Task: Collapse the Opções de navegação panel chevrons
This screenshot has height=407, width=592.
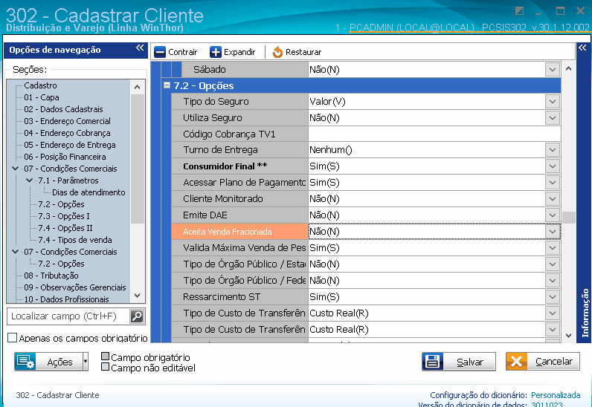Action: [140, 48]
